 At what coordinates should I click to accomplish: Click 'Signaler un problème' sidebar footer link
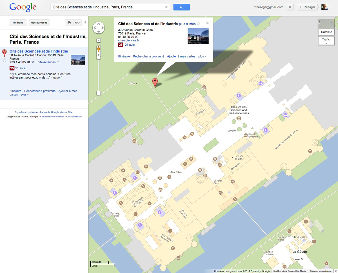26,112
